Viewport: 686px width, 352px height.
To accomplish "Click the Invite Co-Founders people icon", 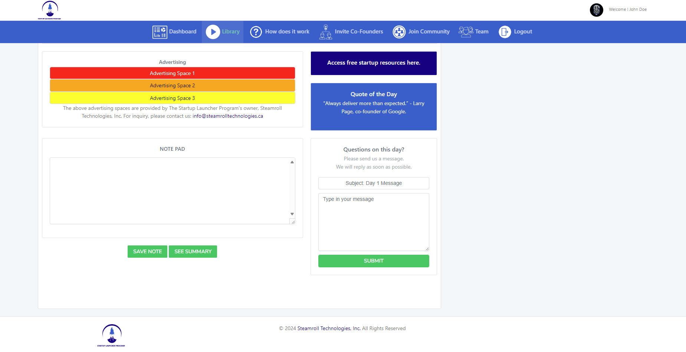I will coord(325,32).
